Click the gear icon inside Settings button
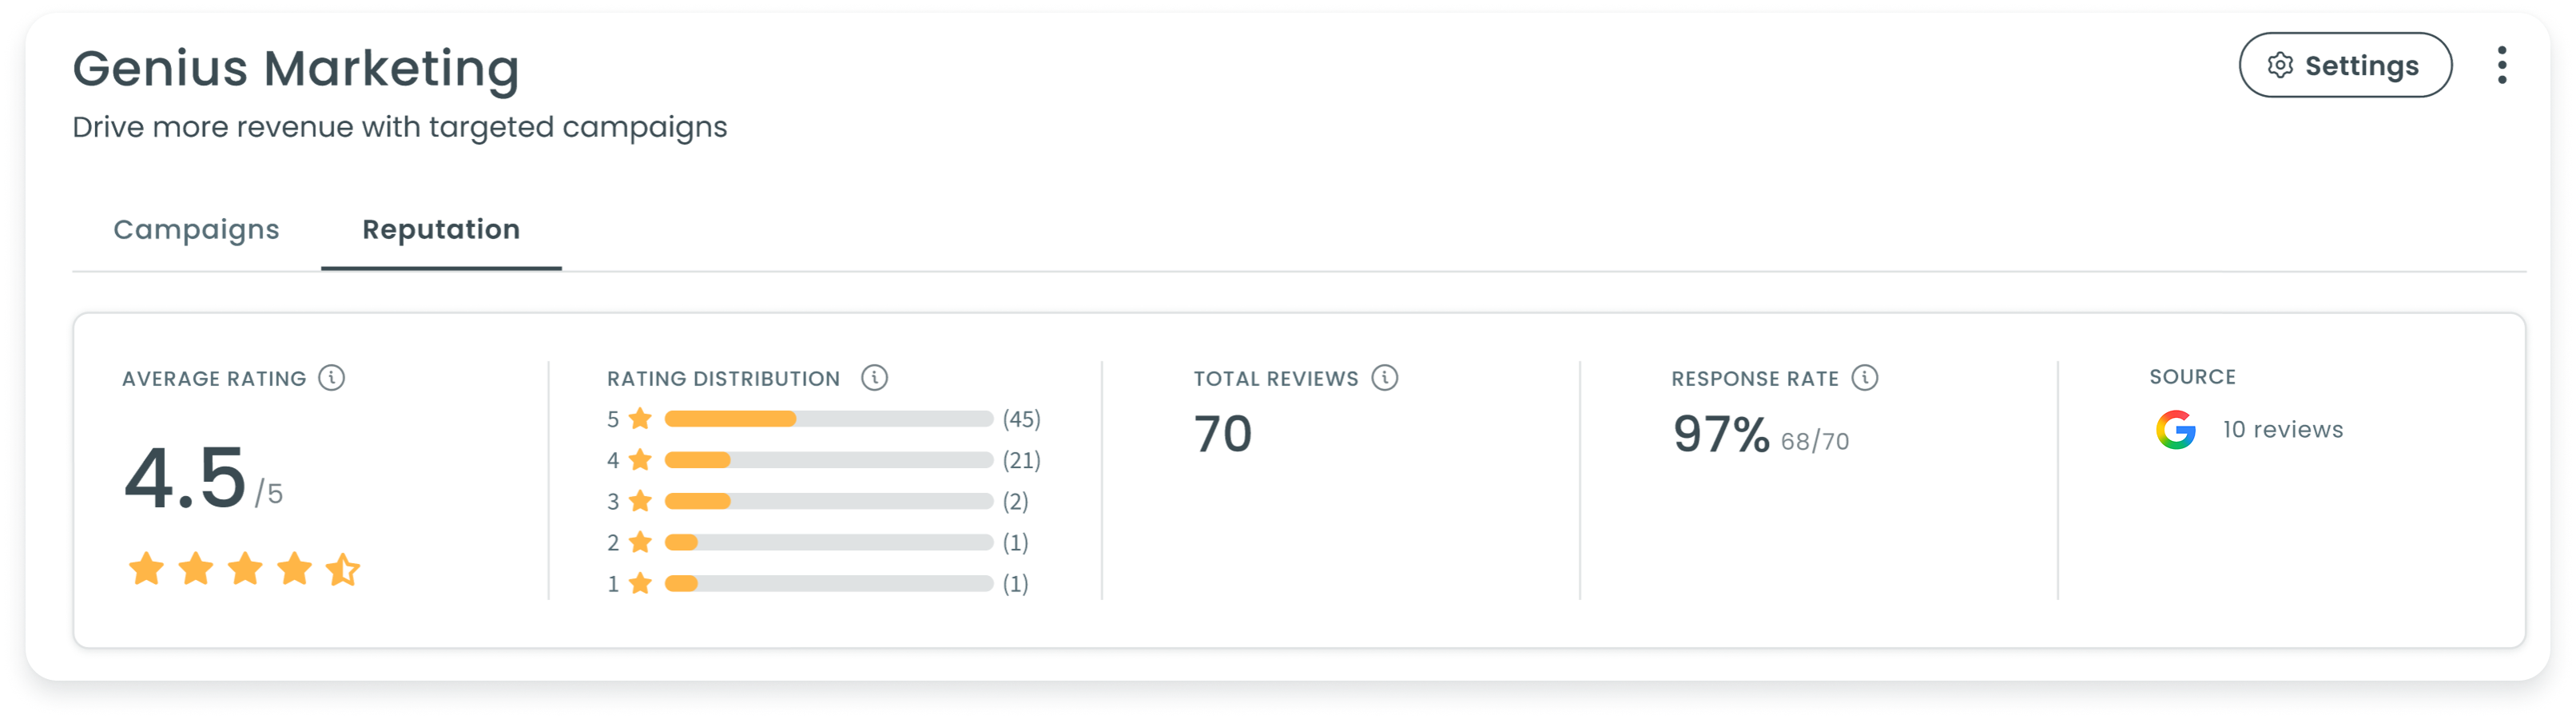The image size is (2576, 719). (x=2280, y=65)
